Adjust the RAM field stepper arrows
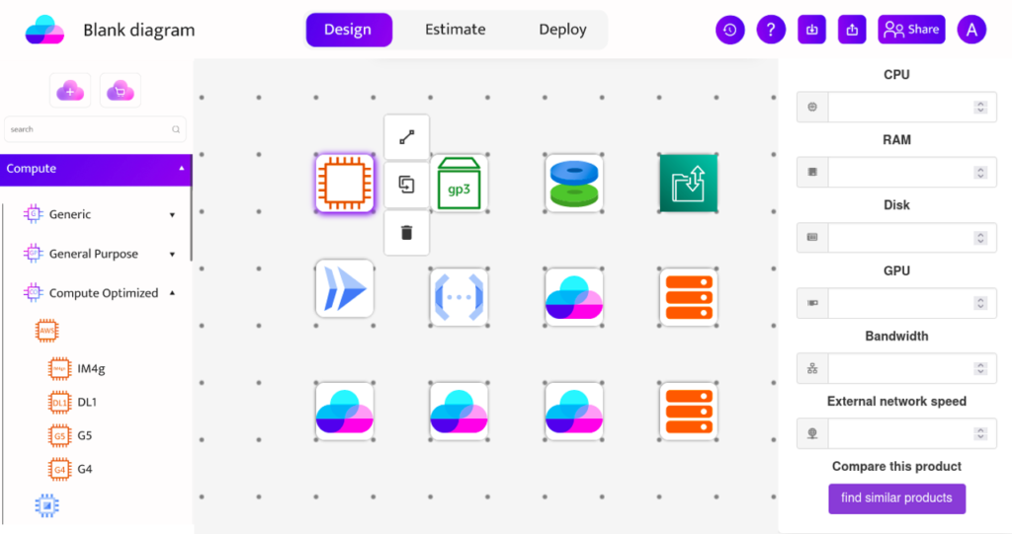 coord(980,172)
